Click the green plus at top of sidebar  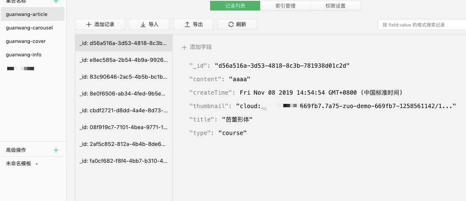tap(56, 2)
